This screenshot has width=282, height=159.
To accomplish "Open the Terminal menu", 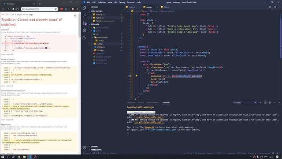I will (131, 2).
